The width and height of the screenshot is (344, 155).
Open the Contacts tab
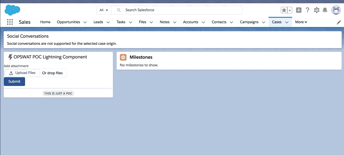click(x=219, y=22)
